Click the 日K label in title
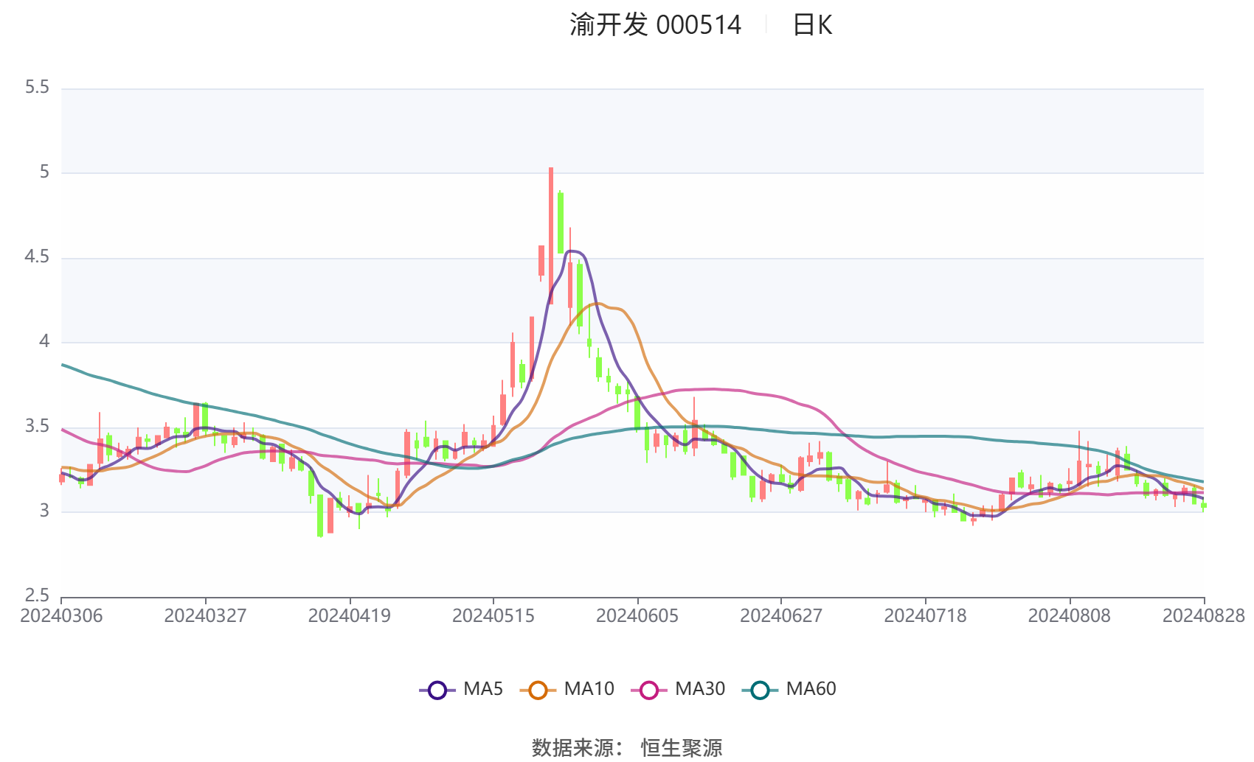The height and width of the screenshot is (762, 1254). (x=812, y=25)
